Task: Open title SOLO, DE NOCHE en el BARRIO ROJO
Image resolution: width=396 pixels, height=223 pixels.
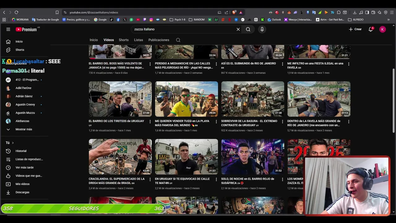Action: [247, 181]
